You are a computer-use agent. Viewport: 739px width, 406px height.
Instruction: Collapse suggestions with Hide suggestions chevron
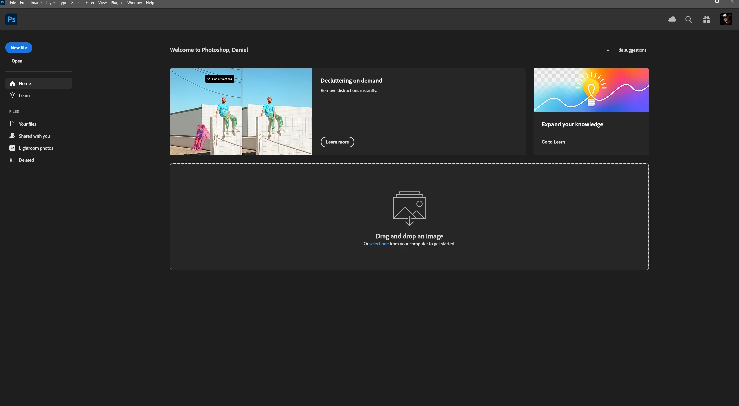point(608,50)
